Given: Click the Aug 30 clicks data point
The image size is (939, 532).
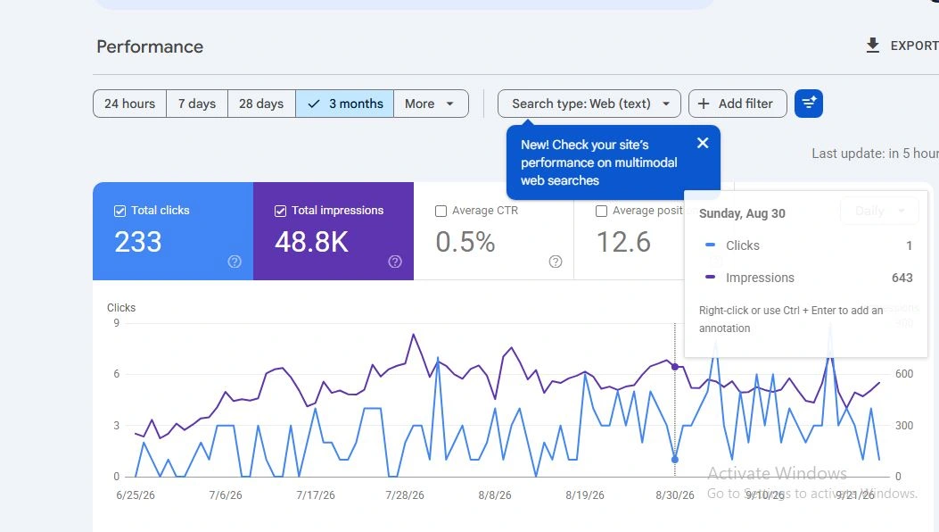Looking at the screenshot, I should (675, 460).
